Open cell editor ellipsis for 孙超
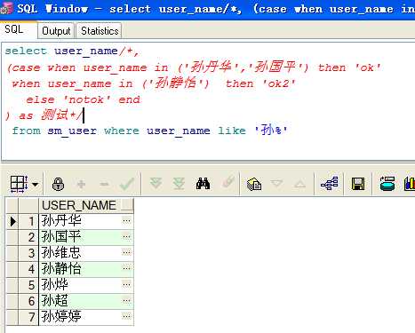 pos(127,301)
